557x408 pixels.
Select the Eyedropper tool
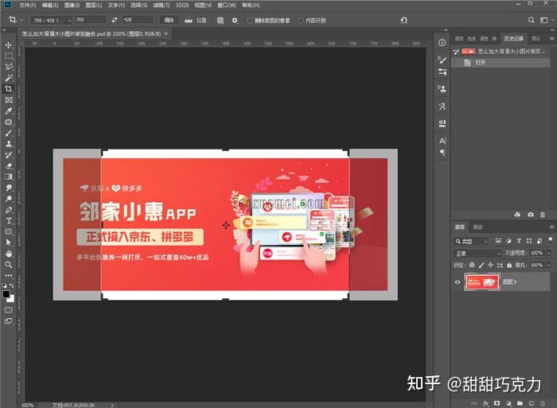click(9, 111)
